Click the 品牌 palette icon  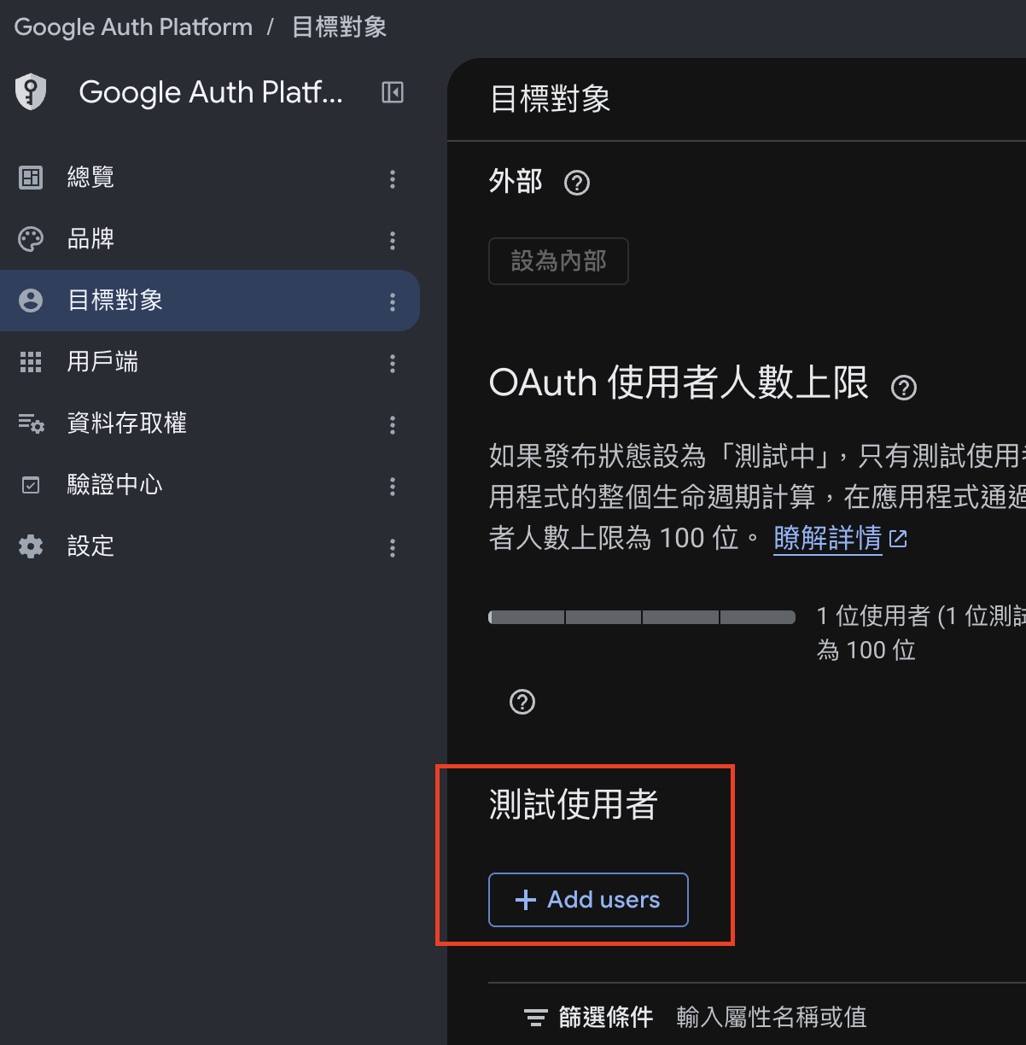pyautogui.click(x=31, y=239)
